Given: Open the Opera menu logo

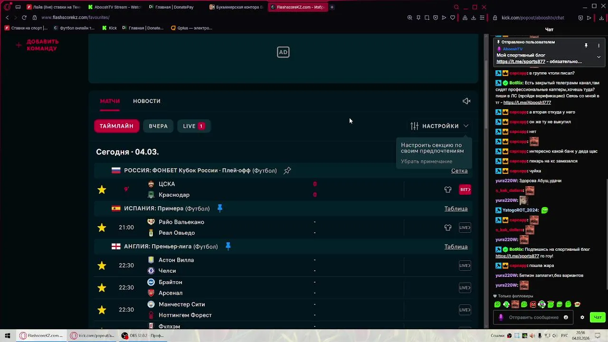Looking at the screenshot, I should [x=7, y=7].
